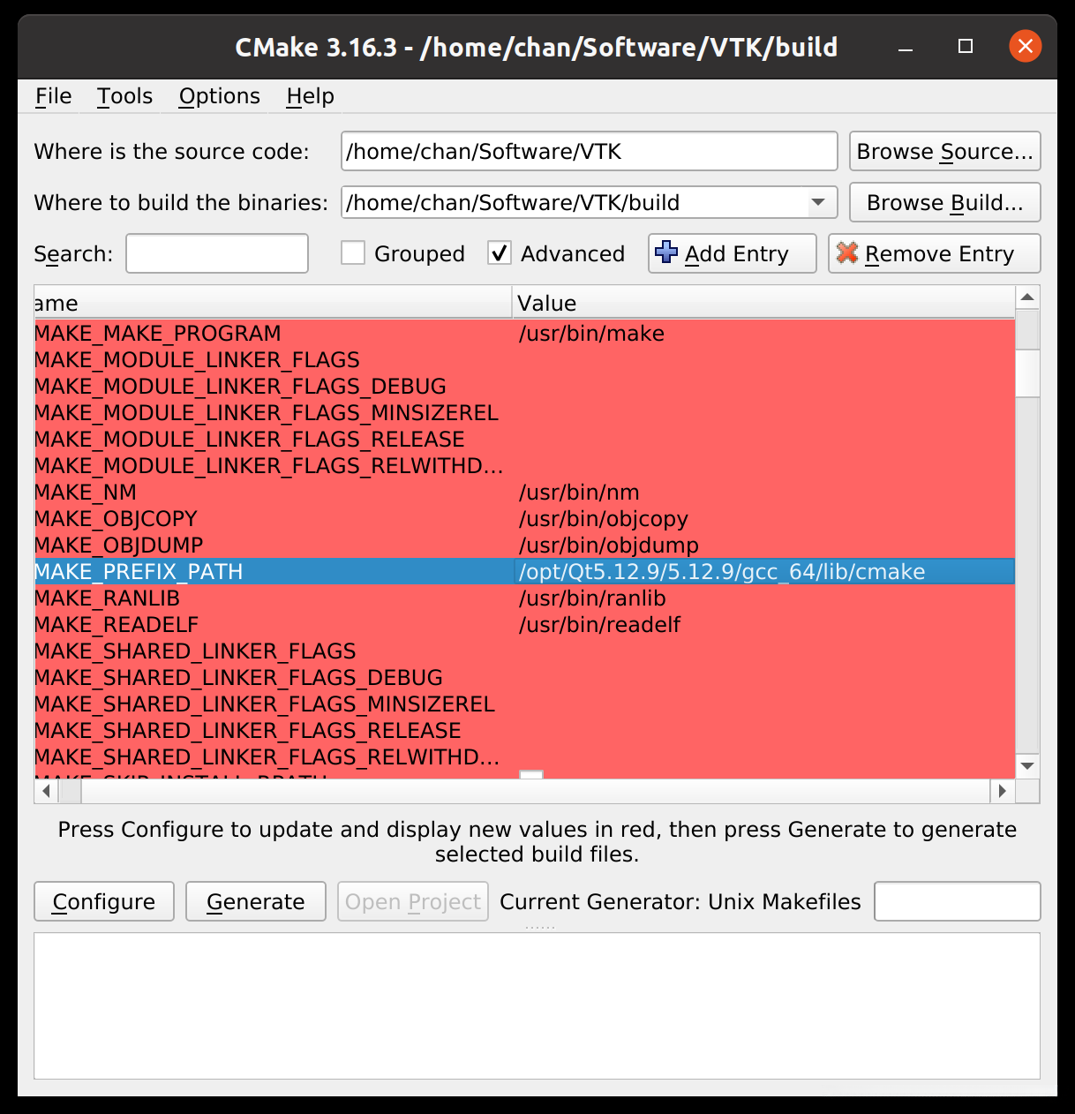This screenshot has width=1075, height=1114.
Task: Select the MAKE_NM row
Action: click(x=524, y=492)
